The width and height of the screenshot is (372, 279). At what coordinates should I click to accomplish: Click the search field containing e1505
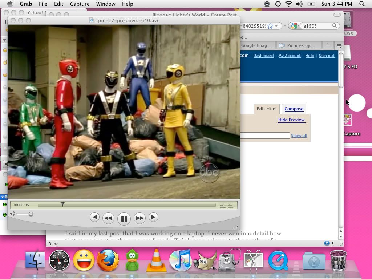tap(317, 26)
